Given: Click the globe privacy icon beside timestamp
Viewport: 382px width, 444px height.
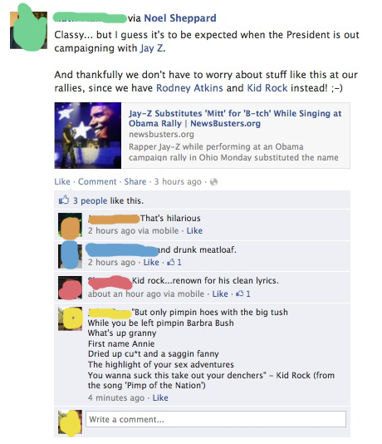Looking at the screenshot, I should (x=213, y=182).
